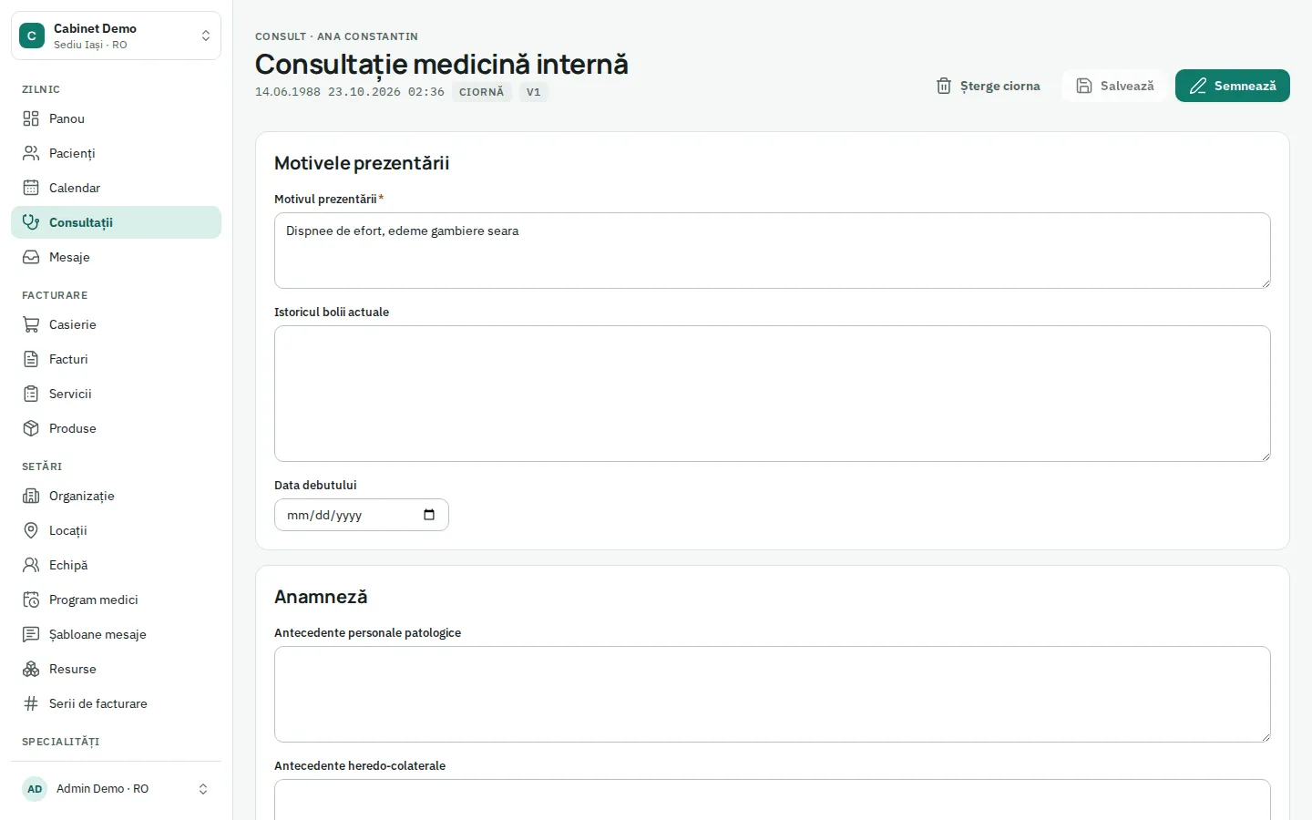The image size is (1312, 820).
Task: Click the Salvează button
Action: 1114,86
